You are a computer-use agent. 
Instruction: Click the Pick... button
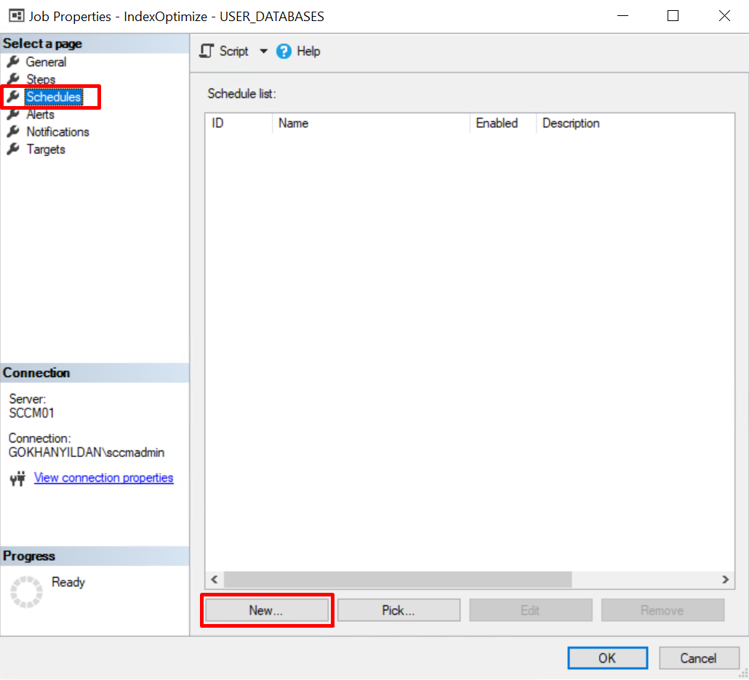[399, 610]
